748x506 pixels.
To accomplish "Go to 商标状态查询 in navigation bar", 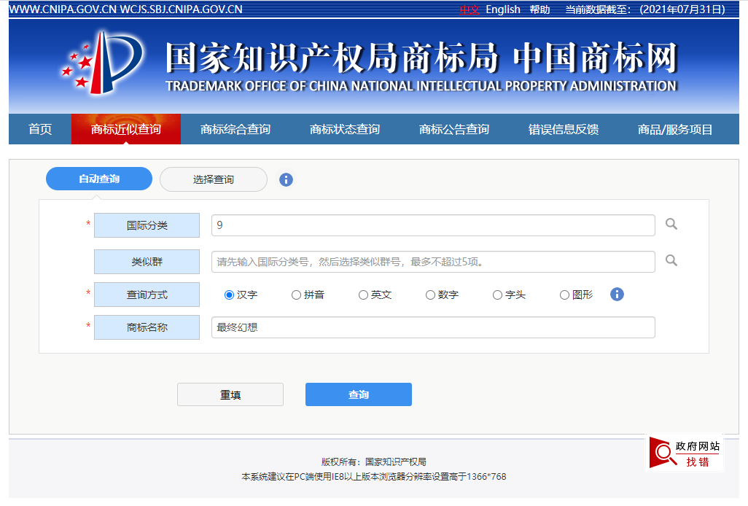I will [x=344, y=130].
